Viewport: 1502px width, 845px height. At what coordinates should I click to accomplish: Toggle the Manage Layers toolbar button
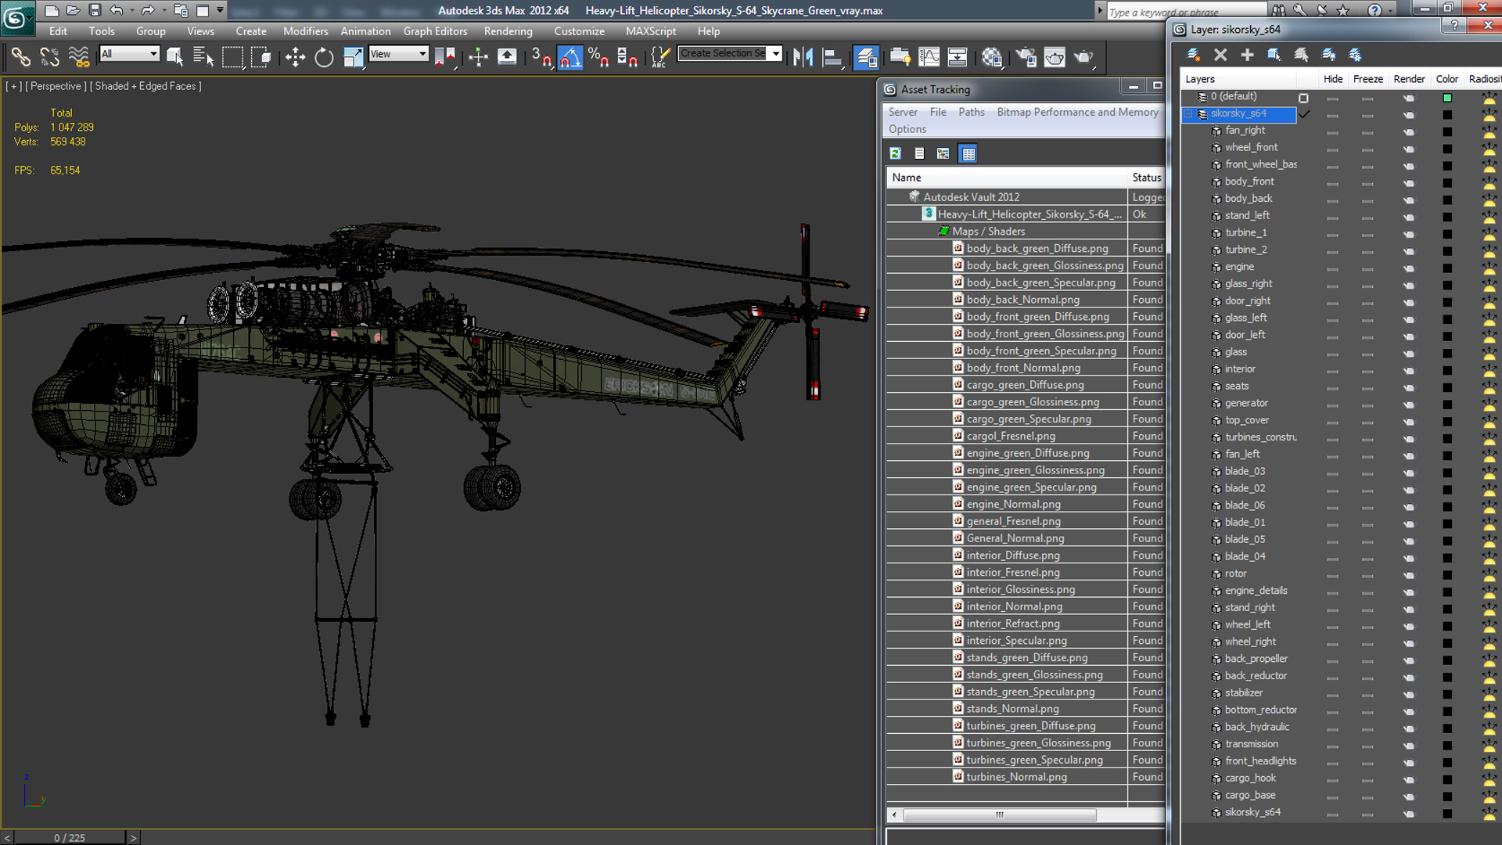pyautogui.click(x=865, y=56)
